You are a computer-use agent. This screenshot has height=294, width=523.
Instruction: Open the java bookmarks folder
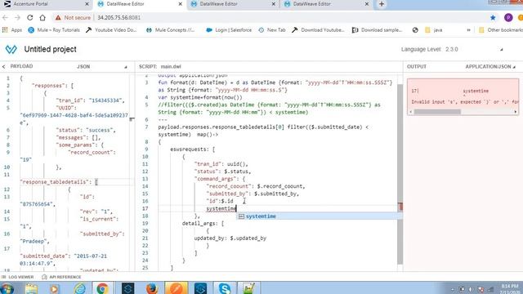(x=434, y=30)
